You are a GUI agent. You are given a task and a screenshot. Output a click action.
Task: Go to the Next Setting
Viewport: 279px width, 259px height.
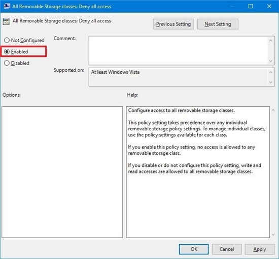coord(218,24)
